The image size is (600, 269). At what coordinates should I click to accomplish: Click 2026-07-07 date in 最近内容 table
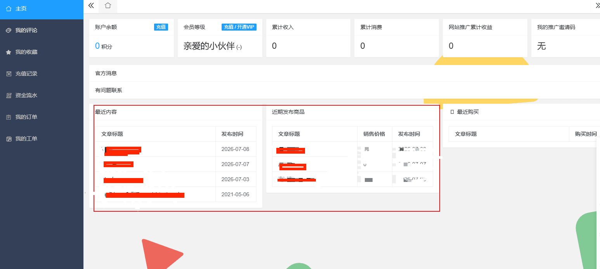235,164
